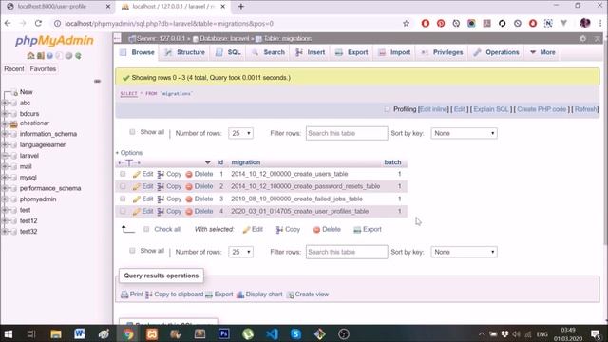Viewport: 608px width, 342px height.
Task: Click the log out door icon in sidebar
Action: [40, 56]
